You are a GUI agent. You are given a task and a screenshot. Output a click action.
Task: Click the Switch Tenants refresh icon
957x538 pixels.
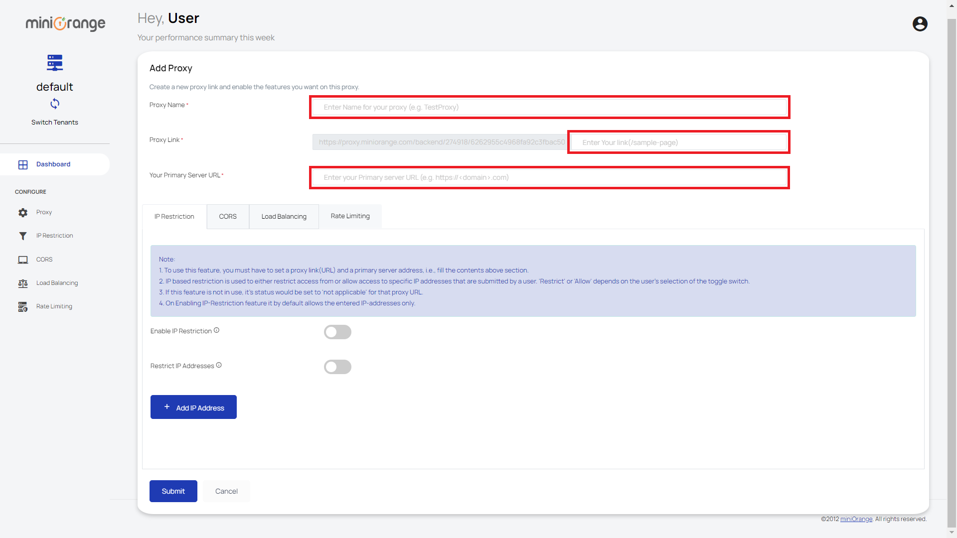(x=54, y=104)
